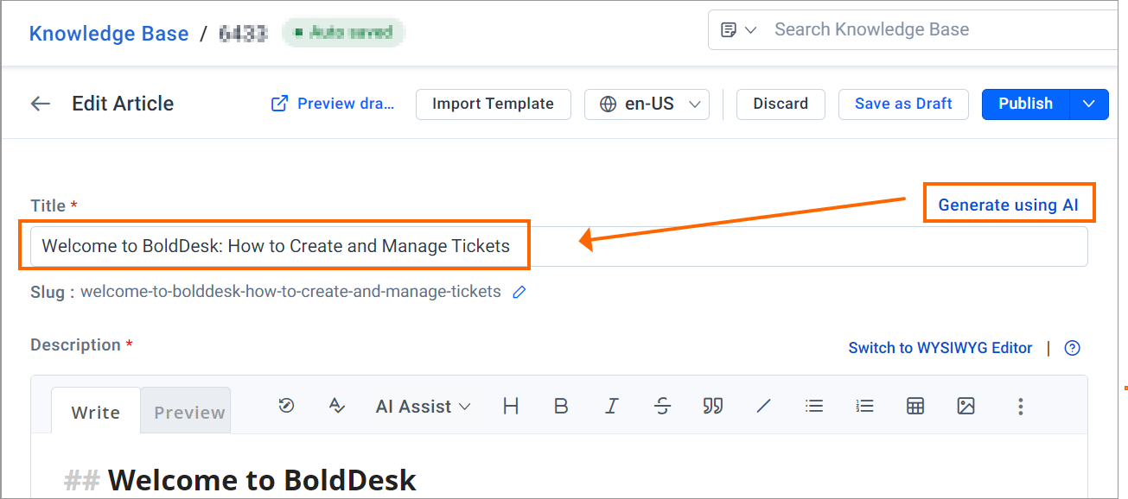Open the en-US language dropdown

(x=647, y=104)
